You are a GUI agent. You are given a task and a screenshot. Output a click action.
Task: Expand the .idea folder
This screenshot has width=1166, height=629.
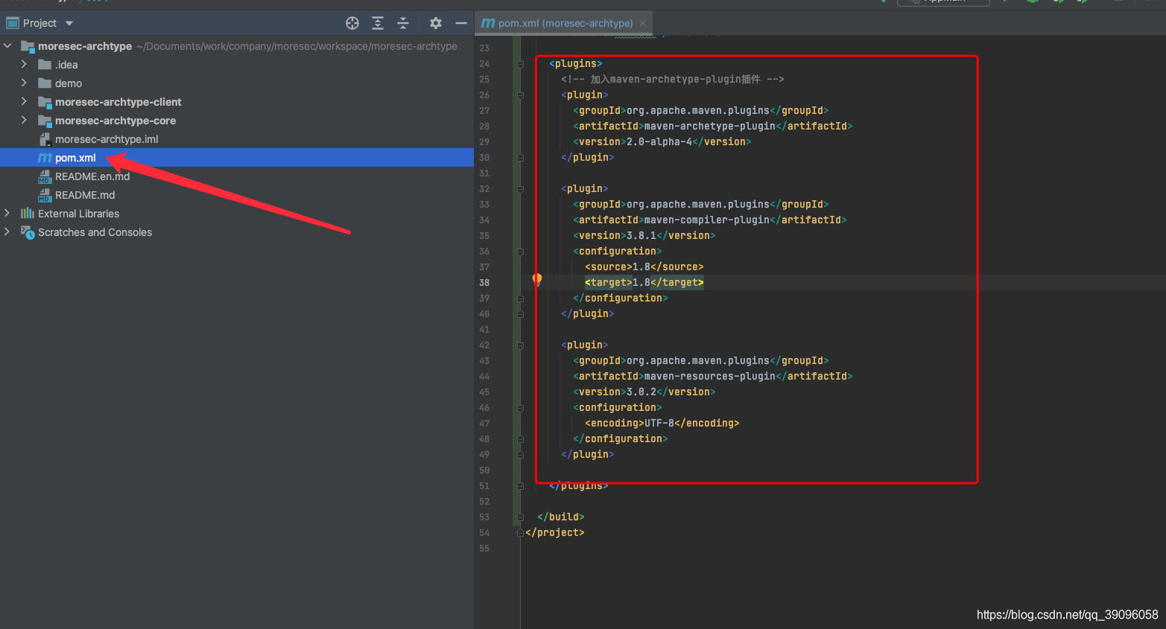point(24,65)
